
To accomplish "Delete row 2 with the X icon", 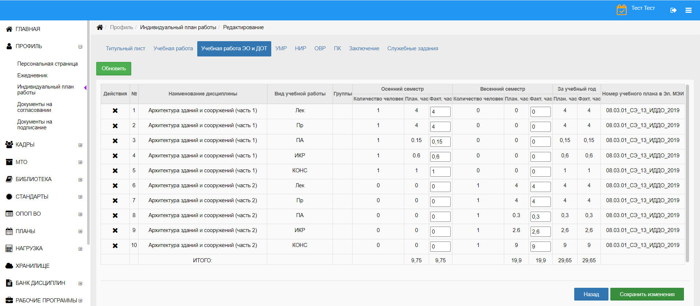I will 115,126.
